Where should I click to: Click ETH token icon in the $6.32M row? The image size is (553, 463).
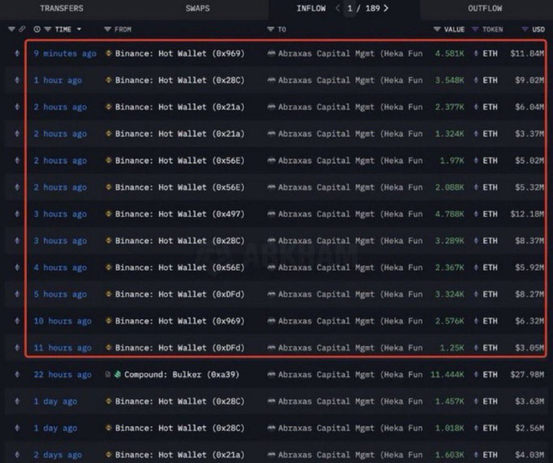click(476, 321)
